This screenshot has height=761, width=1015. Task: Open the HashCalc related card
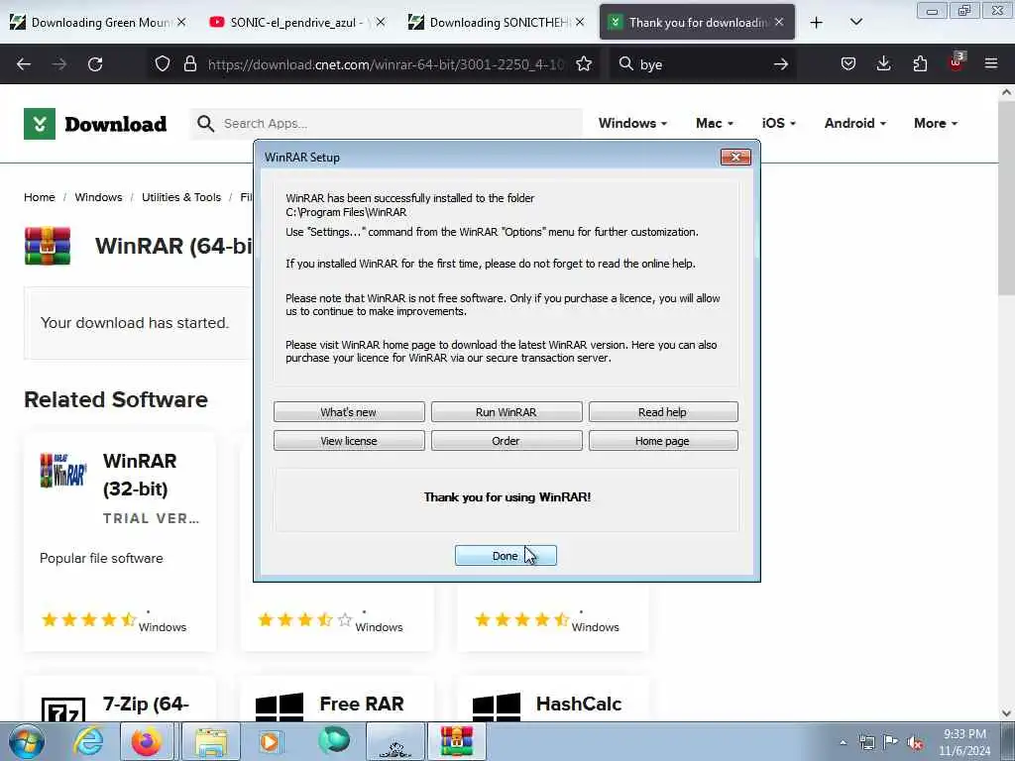point(553,699)
